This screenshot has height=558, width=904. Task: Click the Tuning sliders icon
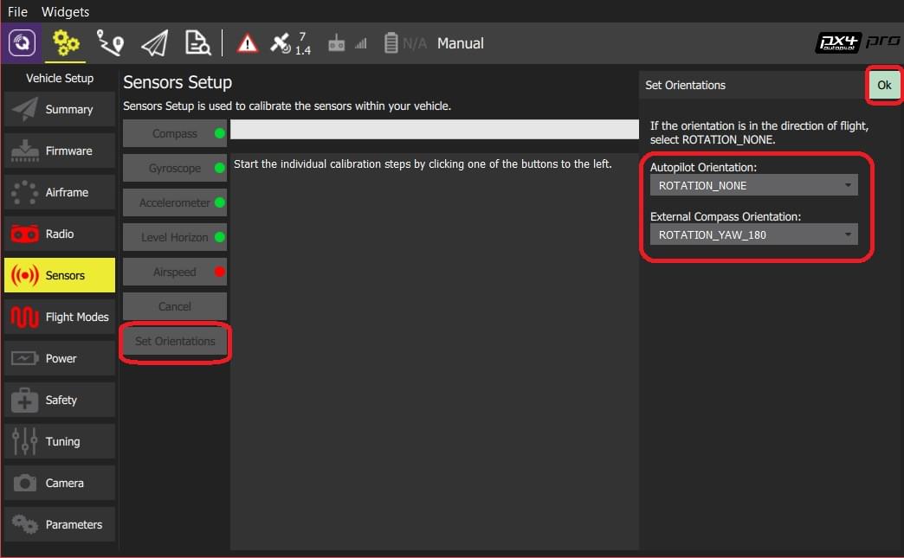pos(25,441)
